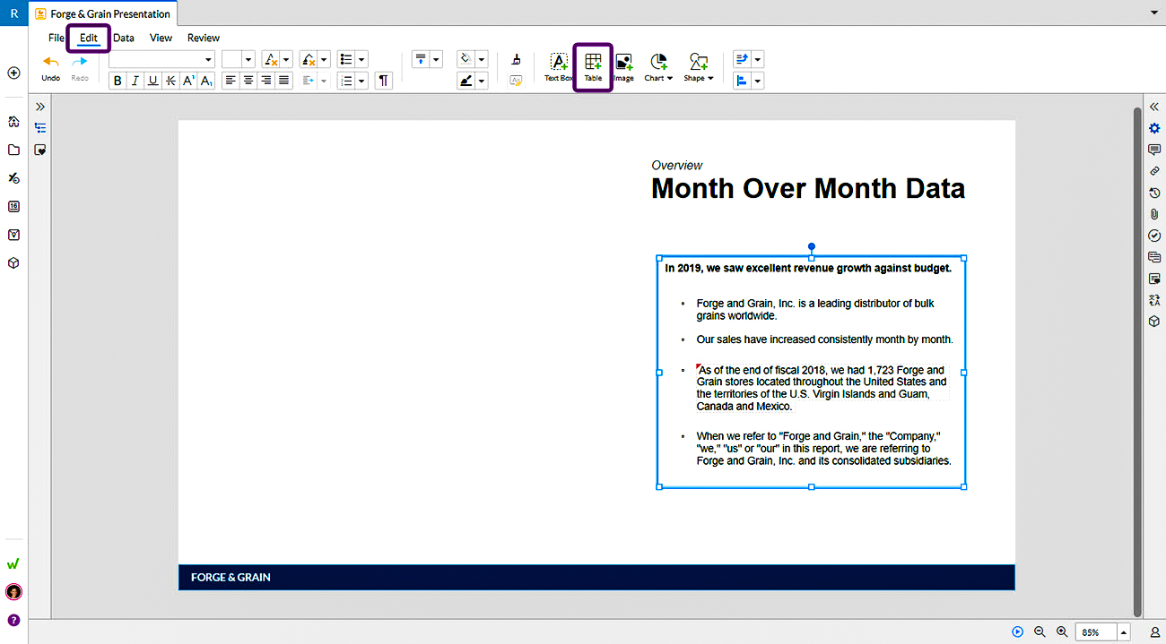
Task: Select the line color swatch
Action: 466,80
